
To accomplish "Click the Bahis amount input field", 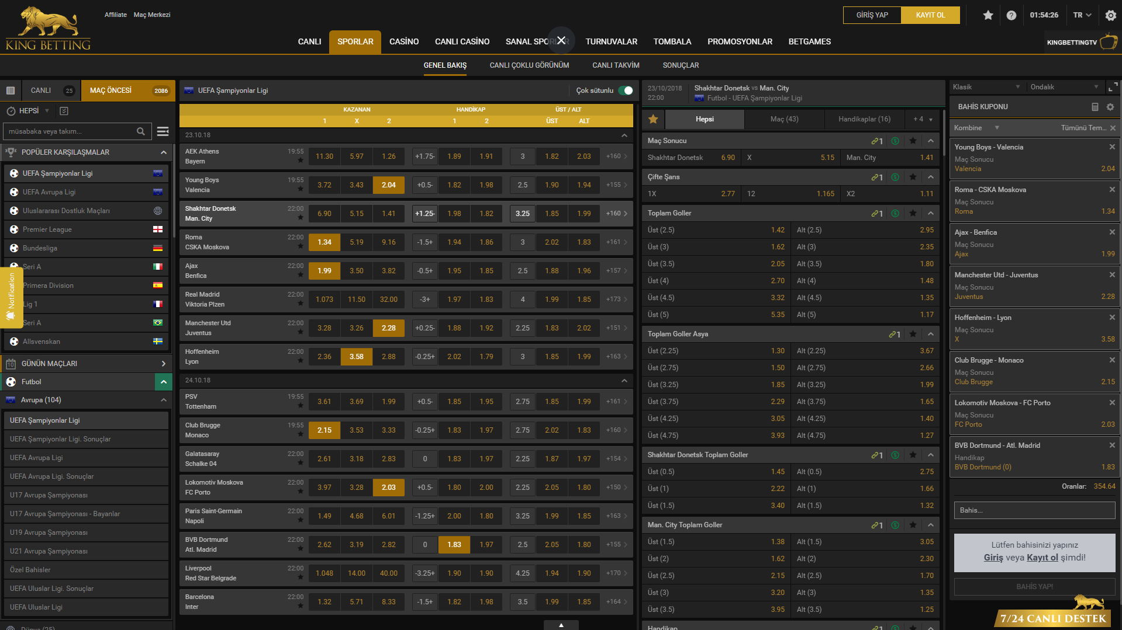I will pyautogui.click(x=1034, y=510).
